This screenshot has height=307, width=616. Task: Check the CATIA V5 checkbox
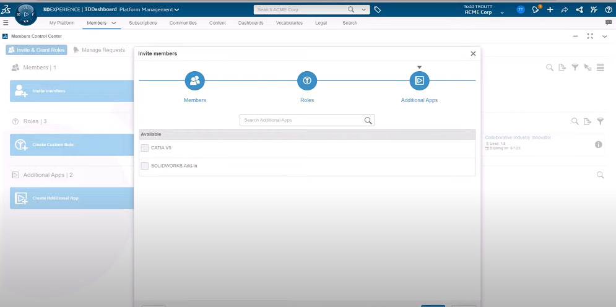coord(145,148)
